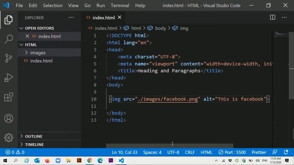
Task: Select the index.html editor tab
Action: coord(103,17)
